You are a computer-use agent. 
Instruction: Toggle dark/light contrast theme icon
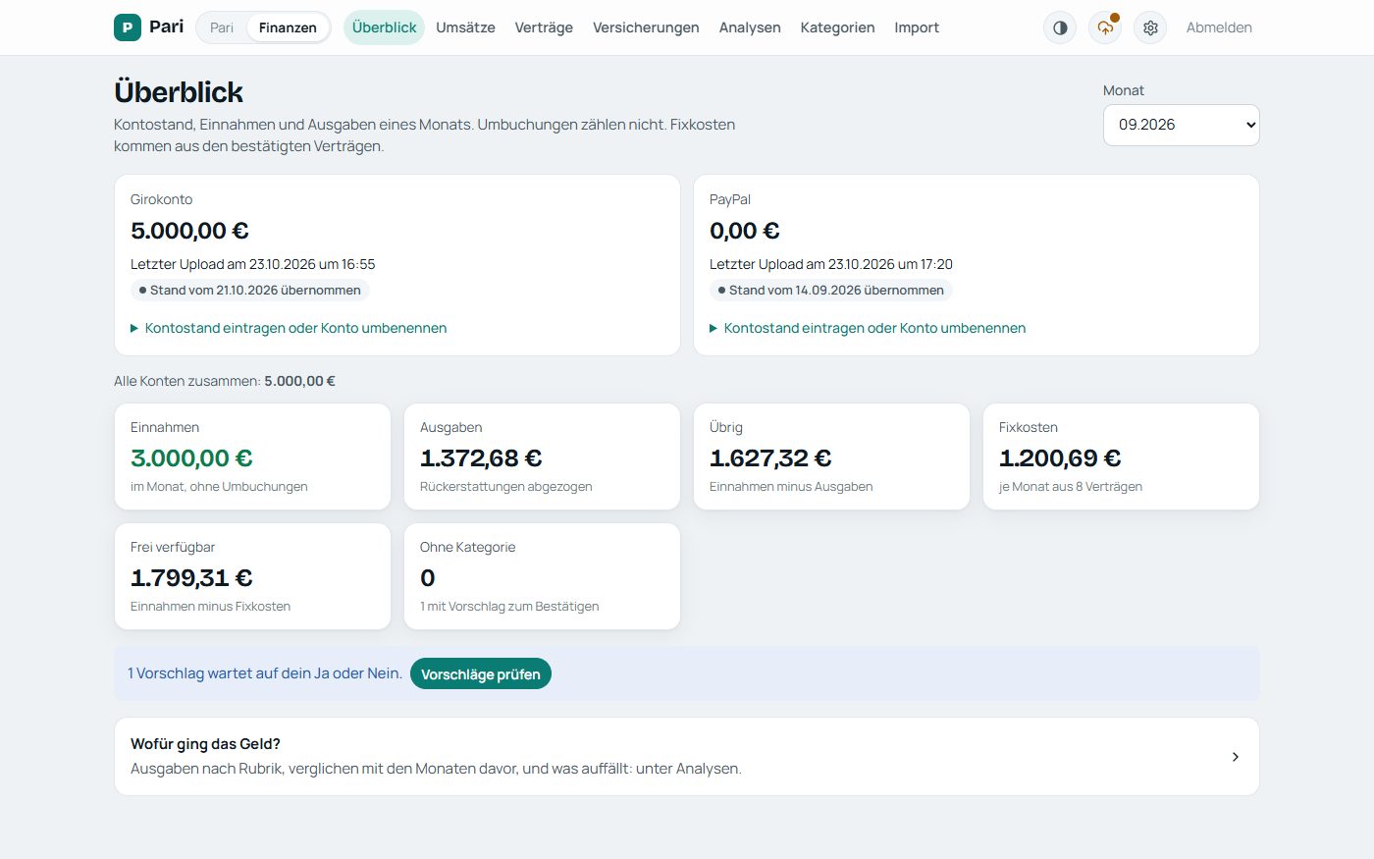(x=1060, y=27)
